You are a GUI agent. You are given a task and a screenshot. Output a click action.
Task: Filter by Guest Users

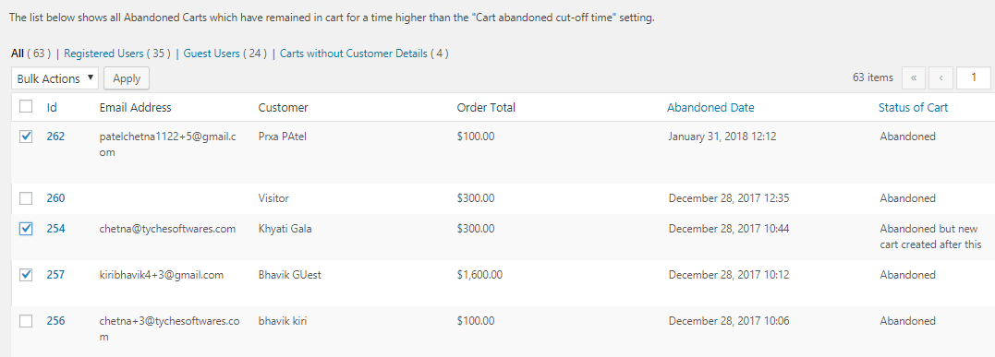coord(212,54)
